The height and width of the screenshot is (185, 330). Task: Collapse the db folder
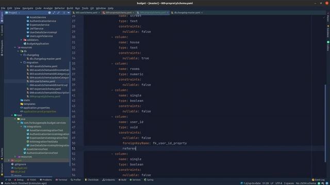click(18, 51)
